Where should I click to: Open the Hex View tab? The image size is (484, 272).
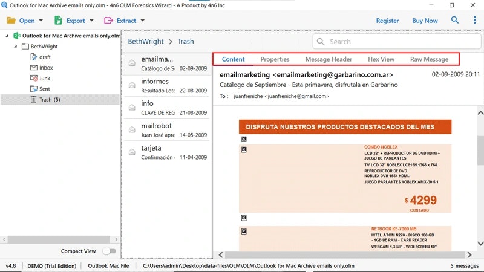381,59
